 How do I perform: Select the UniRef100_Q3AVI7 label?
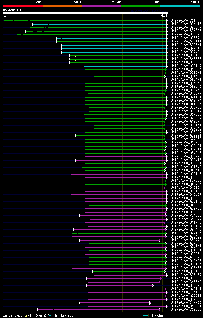tap(186, 160)
